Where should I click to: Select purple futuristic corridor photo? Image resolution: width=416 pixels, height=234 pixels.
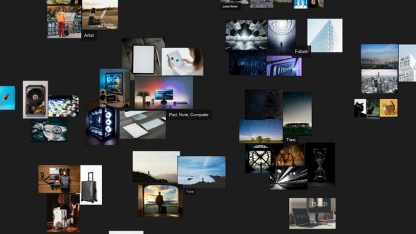[284, 66]
